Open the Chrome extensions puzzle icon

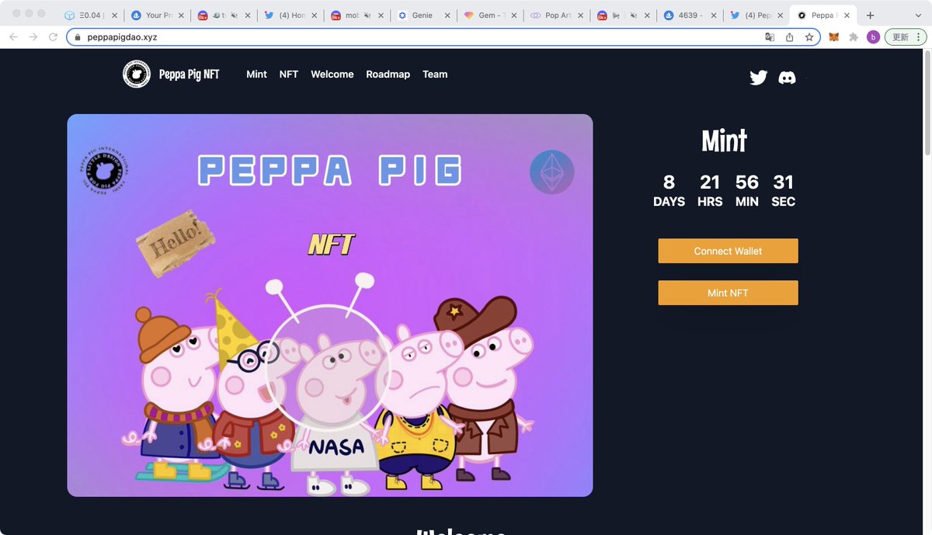pos(854,36)
